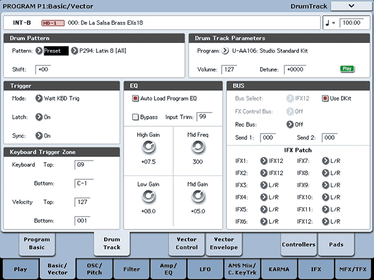
Task: Uncheck the Use DKit checkbox
Action: point(325,98)
